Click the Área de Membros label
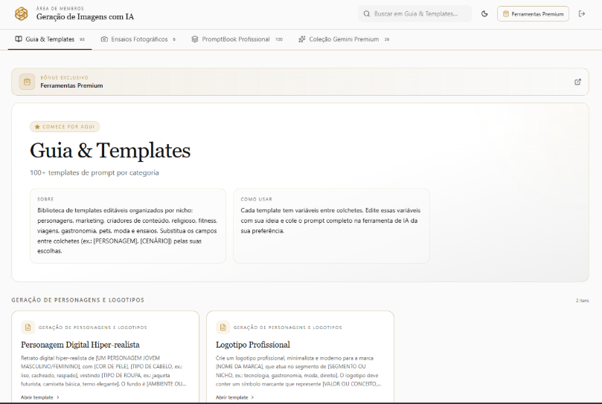 click(60, 8)
